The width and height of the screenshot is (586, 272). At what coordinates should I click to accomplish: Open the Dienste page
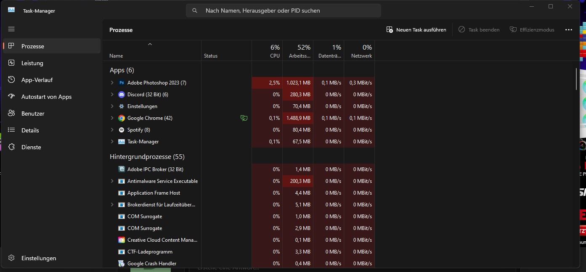point(52,147)
